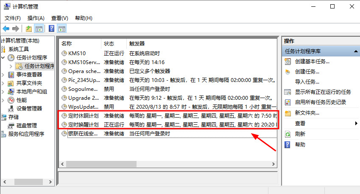Click the 事件查看器 tree icon
This screenshot has height=194, width=360.
(11, 75)
